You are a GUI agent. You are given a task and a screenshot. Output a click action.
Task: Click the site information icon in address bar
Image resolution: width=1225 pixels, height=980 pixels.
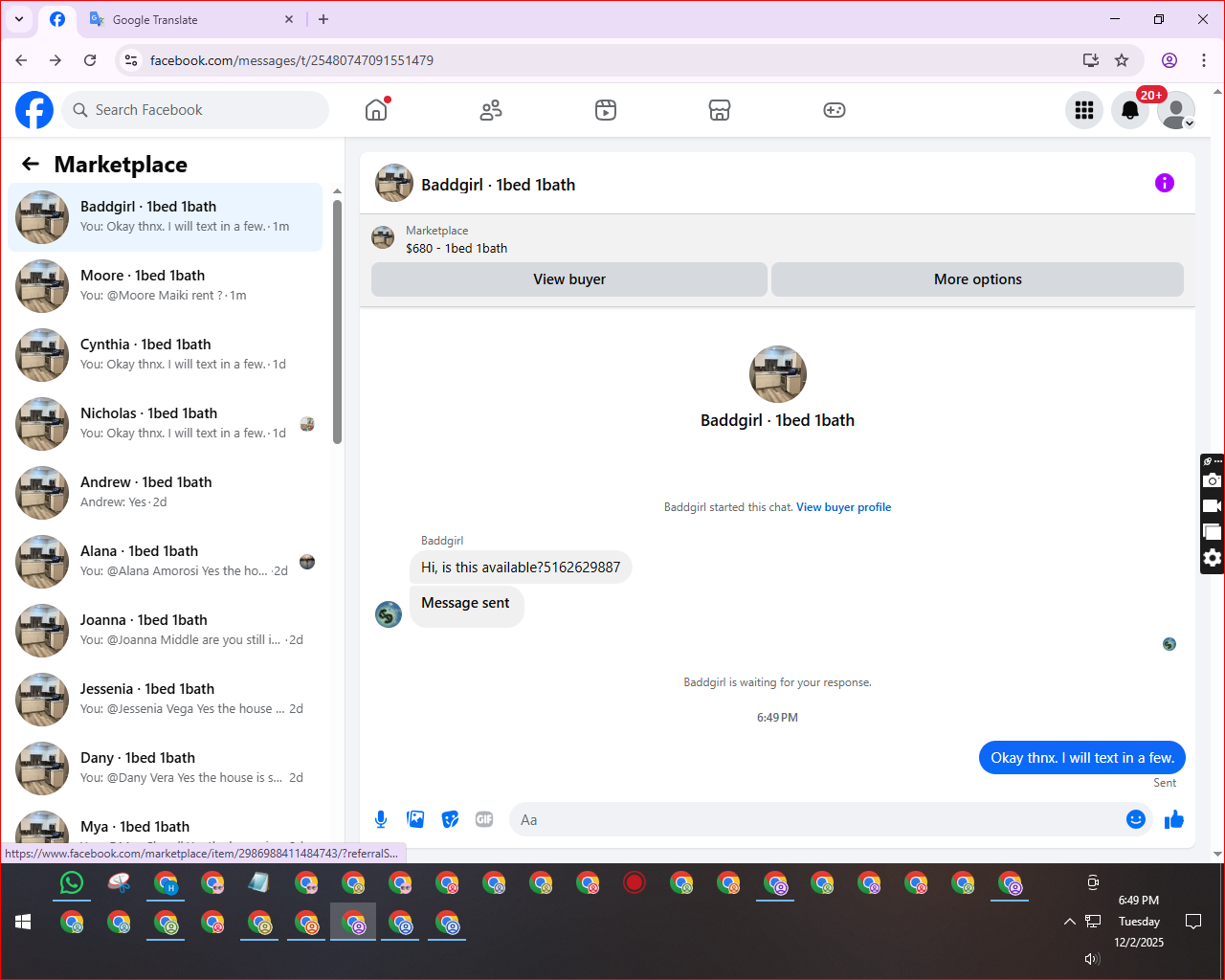[x=131, y=60]
